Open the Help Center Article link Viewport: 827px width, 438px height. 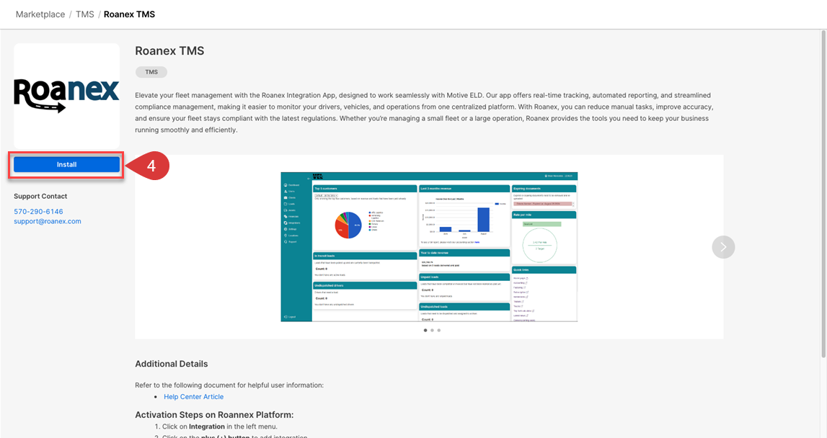[193, 397]
